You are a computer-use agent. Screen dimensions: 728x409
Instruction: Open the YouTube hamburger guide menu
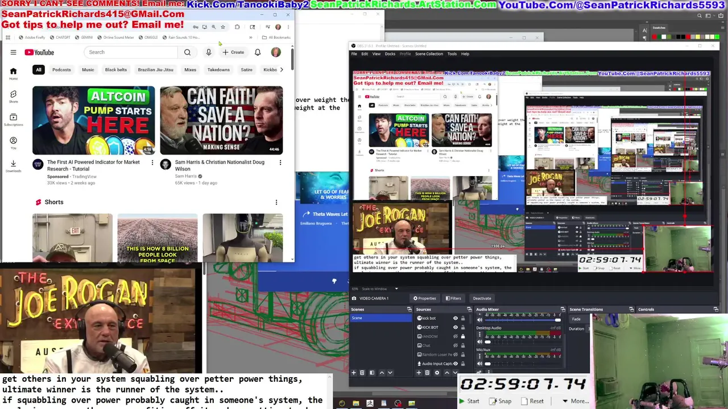click(13, 52)
